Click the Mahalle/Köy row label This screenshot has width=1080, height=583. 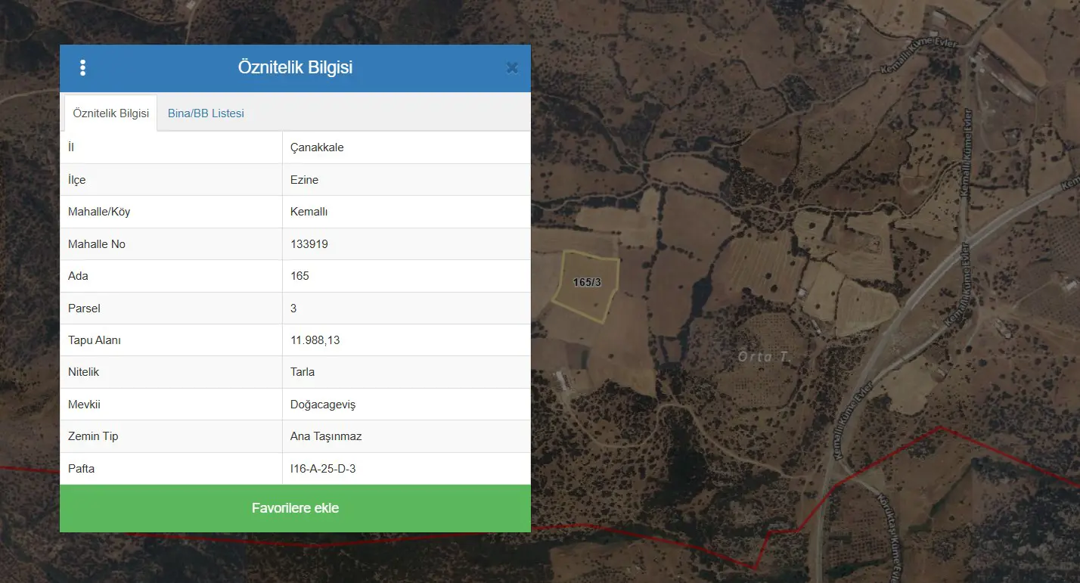99,212
